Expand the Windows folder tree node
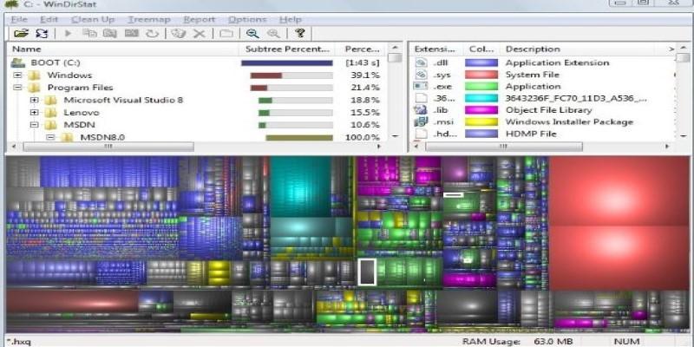Image resolution: width=694 pixels, height=347 pixels. click(x=17, y=75)
